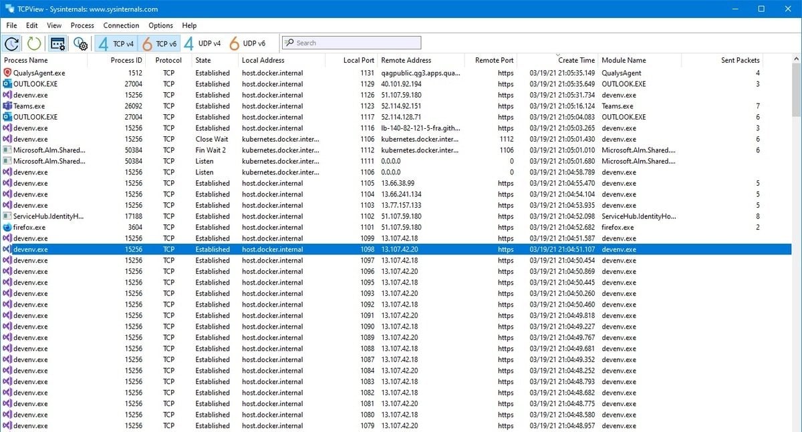Sort by Create Time column header
802x432 pixels.
[557, 60]
